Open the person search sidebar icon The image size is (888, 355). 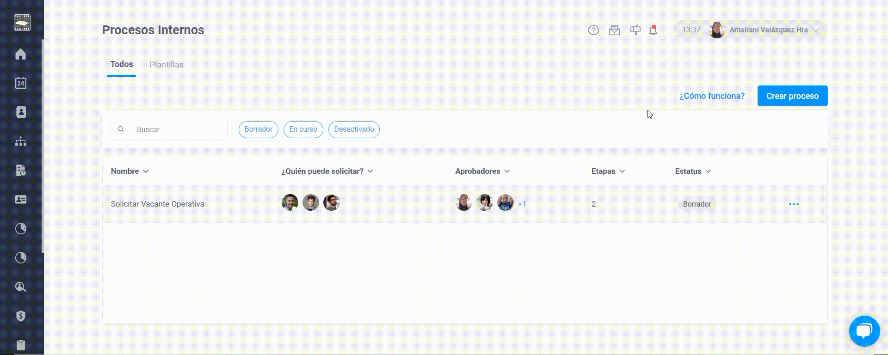pyautogui.click(x=21, y=287)
